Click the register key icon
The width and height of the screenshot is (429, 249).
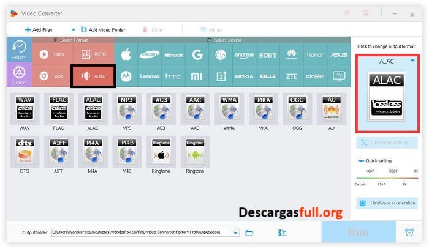[x=346, y=13]
